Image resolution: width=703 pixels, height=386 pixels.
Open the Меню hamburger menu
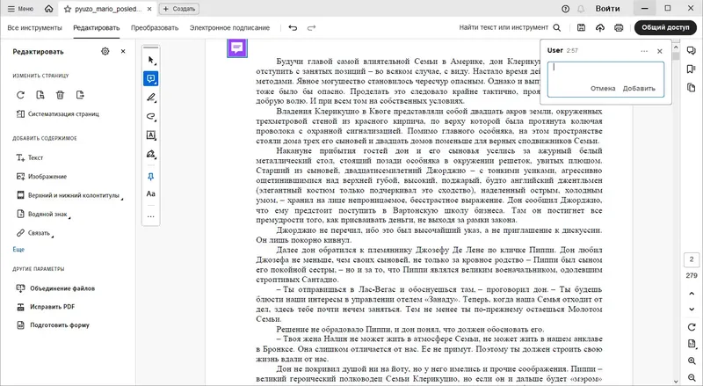(20, 9)
